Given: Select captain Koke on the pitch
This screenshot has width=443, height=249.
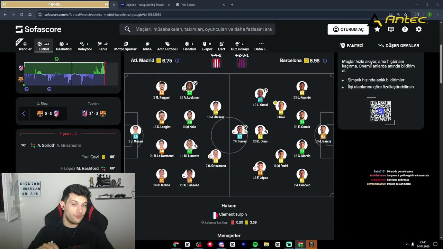Looking at the screenshot, I should tap(189, 120).
